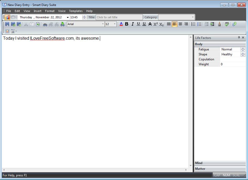Expand the Mind section
Image resolution: width=248 pixels, height=180 pixels.
[x=220, y=163]
